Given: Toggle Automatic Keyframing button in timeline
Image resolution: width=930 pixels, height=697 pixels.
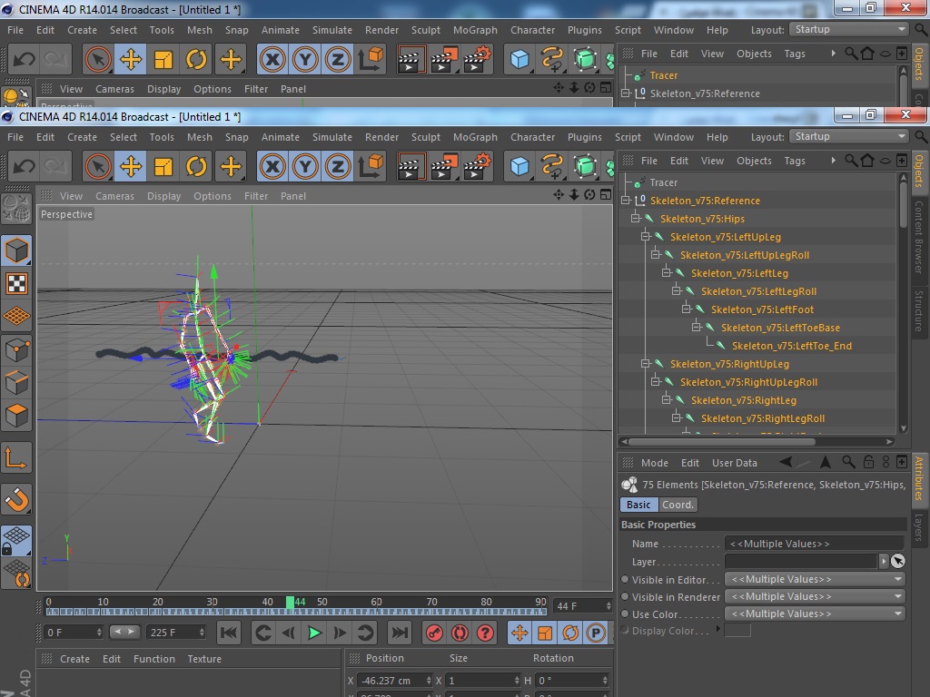Looking at the screenshot, I should (460, 633).
